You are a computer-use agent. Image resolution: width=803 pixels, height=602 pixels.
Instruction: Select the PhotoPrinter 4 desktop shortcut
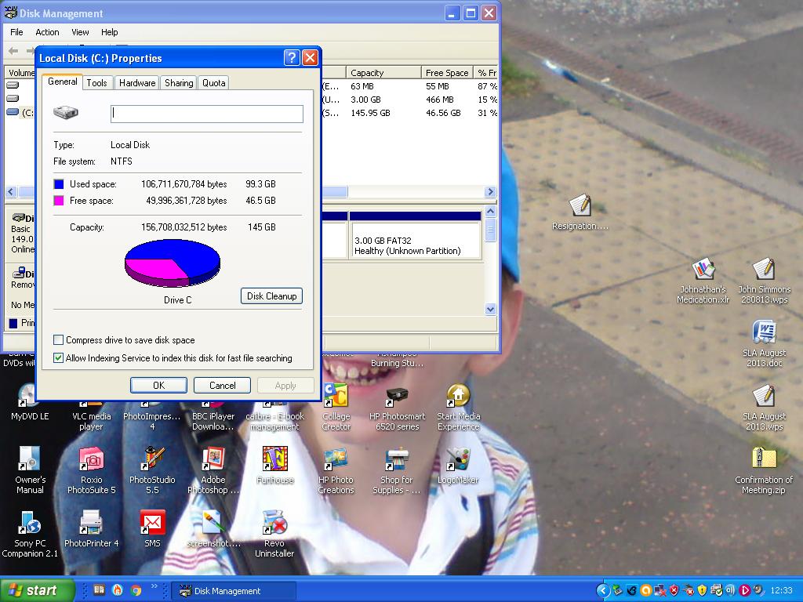pos(91,523)
